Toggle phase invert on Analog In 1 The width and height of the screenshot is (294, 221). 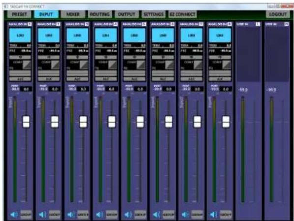[x=20, y=57]
